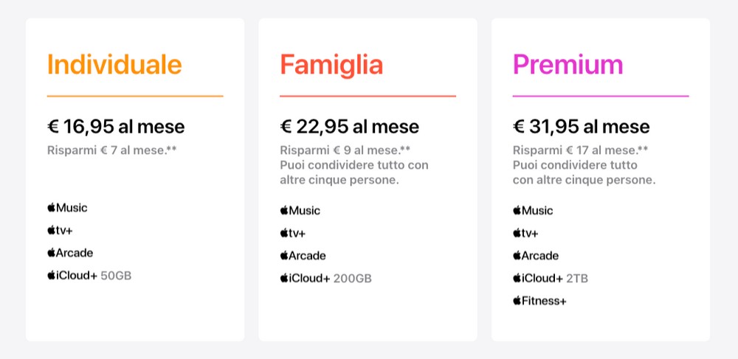Click iCloud+ 50GB in Individuale plan
Screen dimensions: 738x359
click(89, 276)
